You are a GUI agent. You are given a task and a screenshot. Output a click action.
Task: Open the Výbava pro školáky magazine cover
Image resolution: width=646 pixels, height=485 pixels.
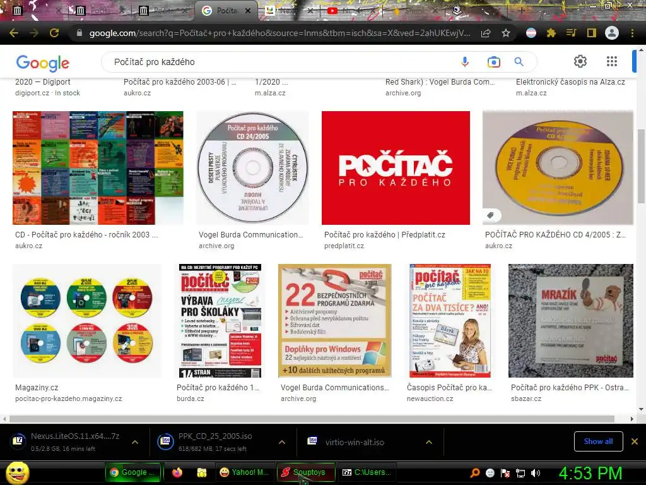(220, 321)
